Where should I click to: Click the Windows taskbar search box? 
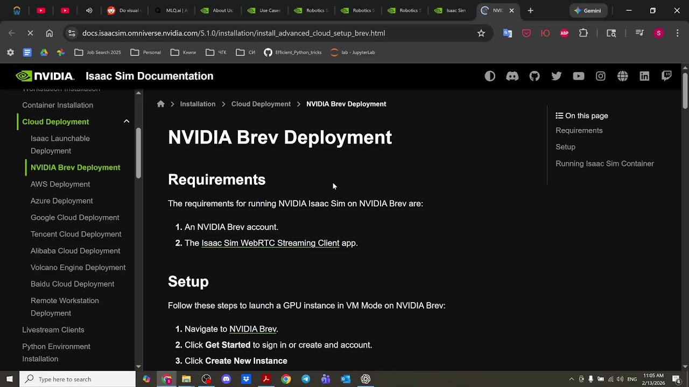[78, 379]
